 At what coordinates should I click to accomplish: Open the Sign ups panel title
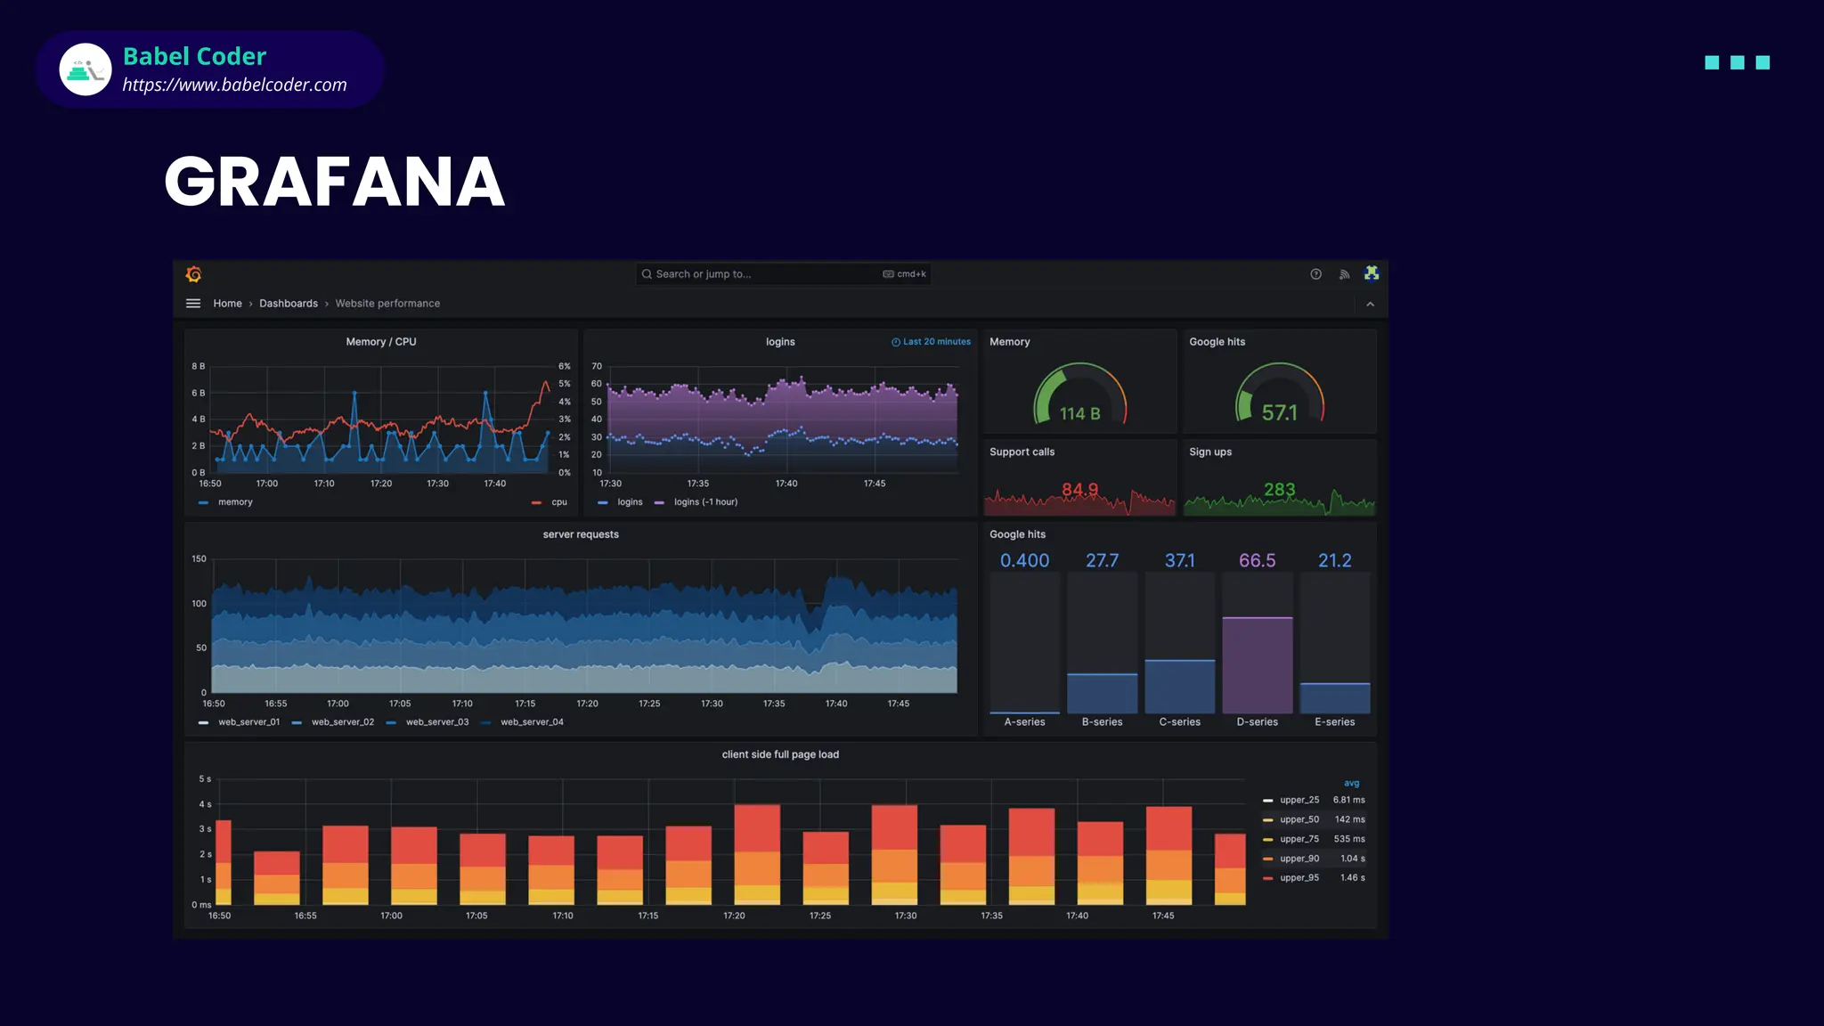(x=1210, y=452)
